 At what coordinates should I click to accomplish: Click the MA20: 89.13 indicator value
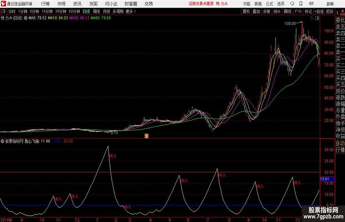tap(79, 18)
